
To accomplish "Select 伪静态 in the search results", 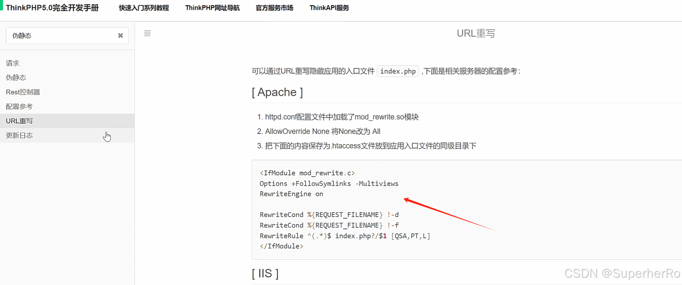I will pos(67,77).
